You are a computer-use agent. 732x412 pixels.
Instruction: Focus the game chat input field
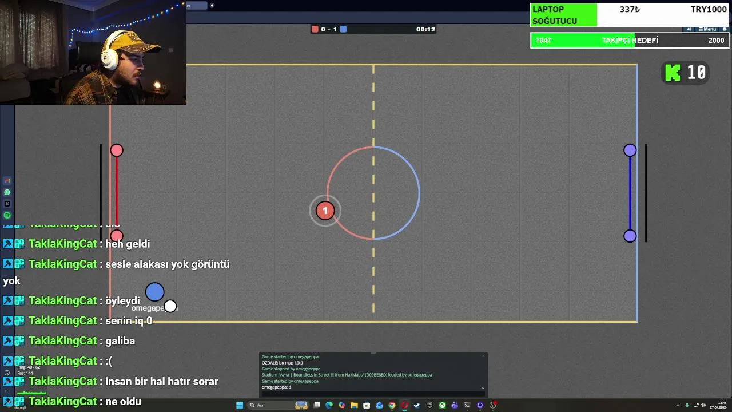coord(373,394)
